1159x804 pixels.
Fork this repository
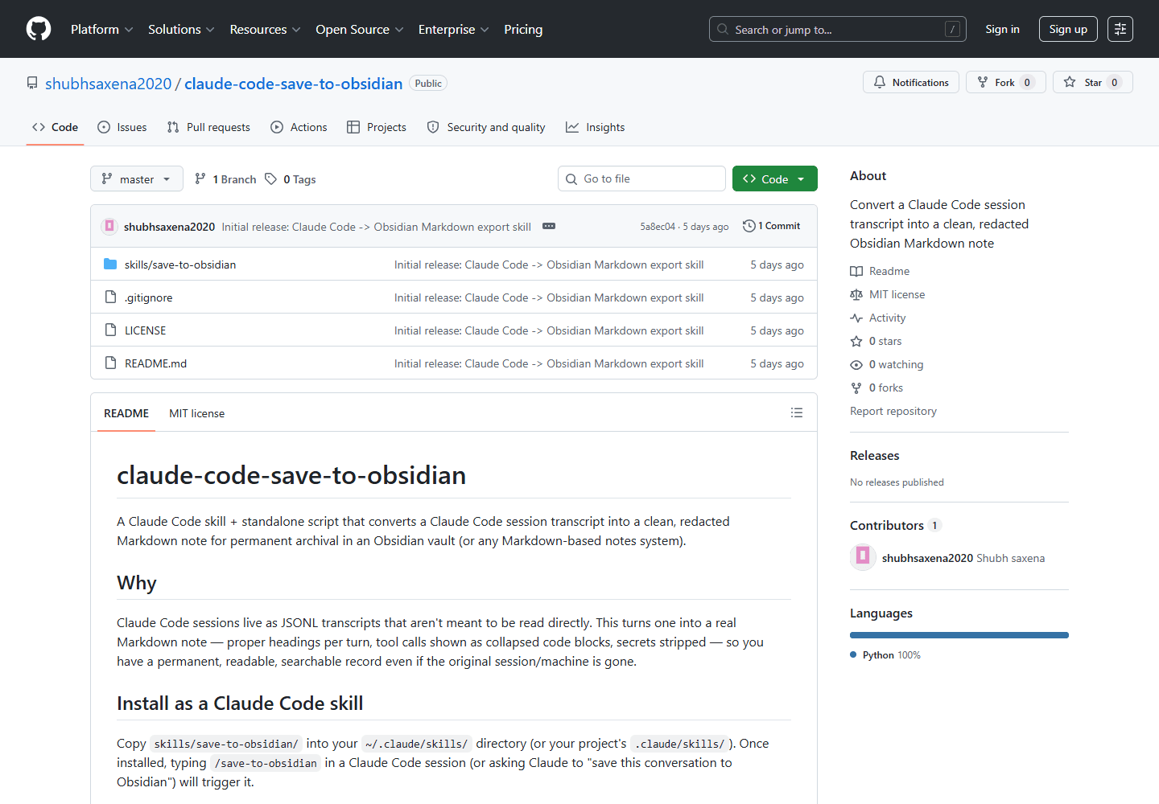tap(1006, 82)
